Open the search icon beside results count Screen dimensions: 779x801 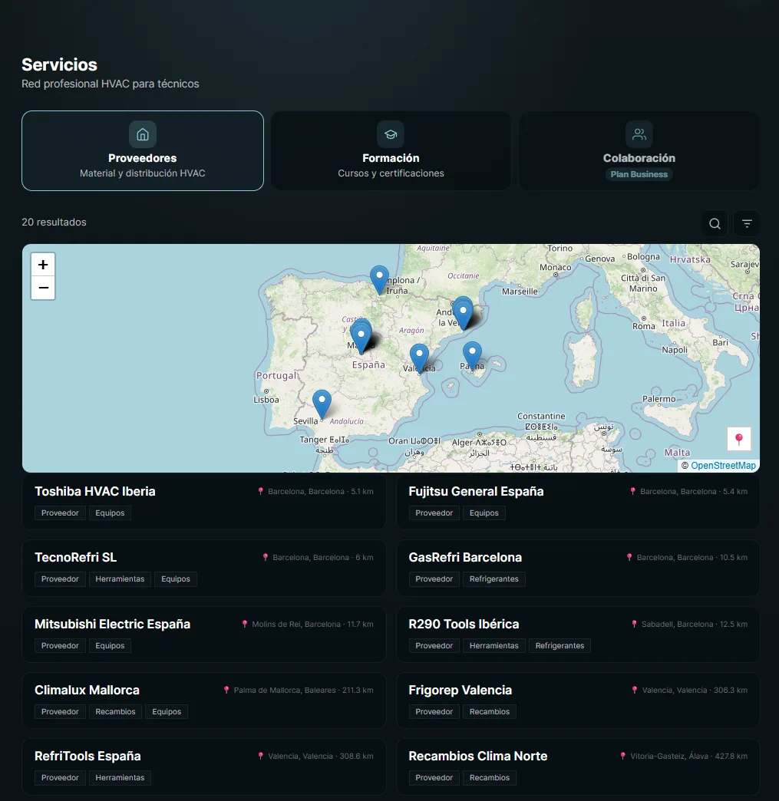pyautogui.click(x=715, y=223)
